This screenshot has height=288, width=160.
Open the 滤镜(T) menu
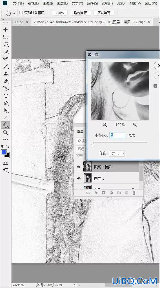click(107, 3)
